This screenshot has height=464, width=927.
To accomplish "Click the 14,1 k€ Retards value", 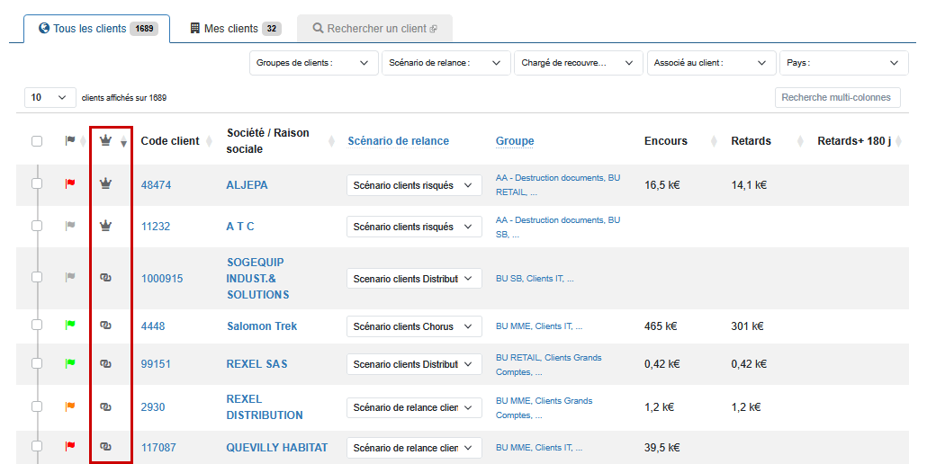I will point(749,184).
